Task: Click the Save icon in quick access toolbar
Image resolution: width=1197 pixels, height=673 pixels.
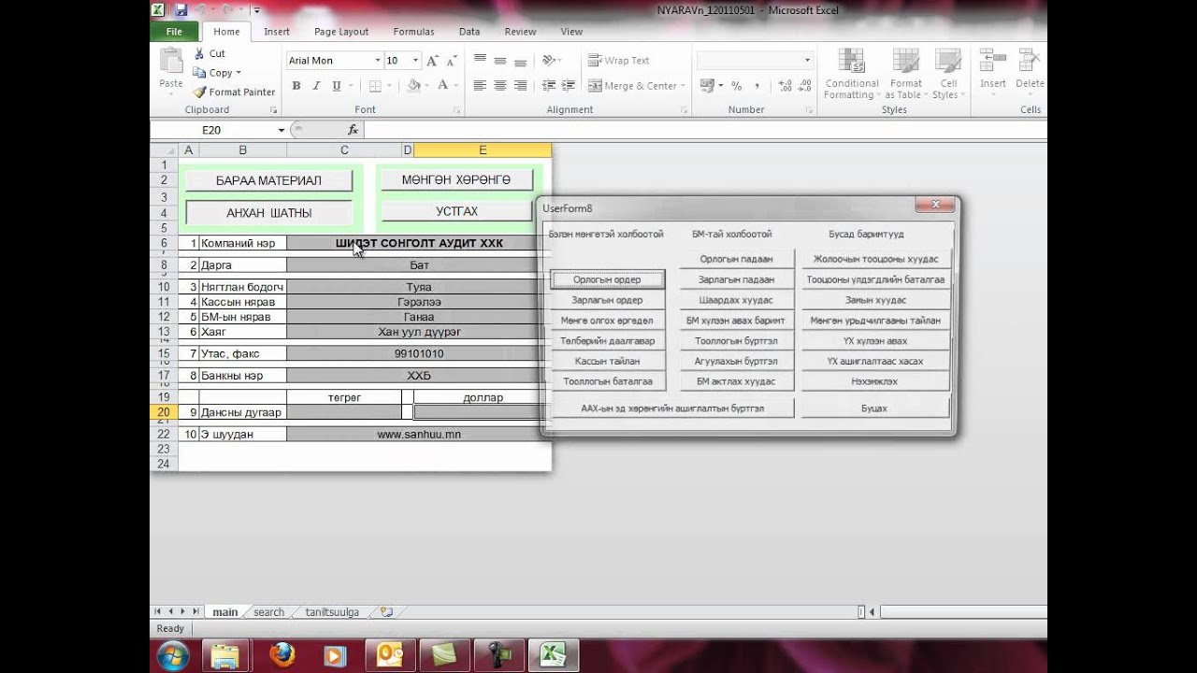Action: (180, 10)
